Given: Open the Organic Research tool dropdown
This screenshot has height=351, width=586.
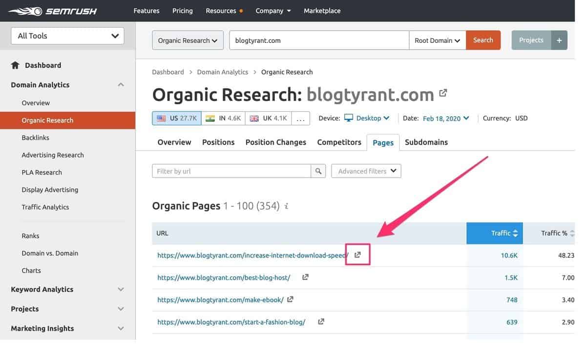Looking at the screenshot, I should [188, 40].
